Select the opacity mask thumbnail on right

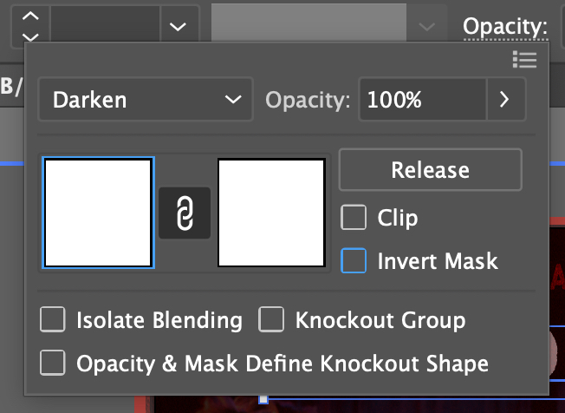(271, 213)
